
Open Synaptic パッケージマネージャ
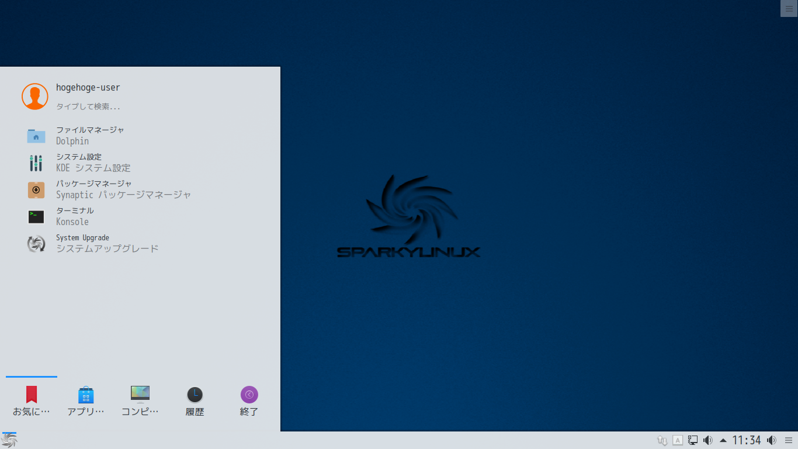coord(140,189)
